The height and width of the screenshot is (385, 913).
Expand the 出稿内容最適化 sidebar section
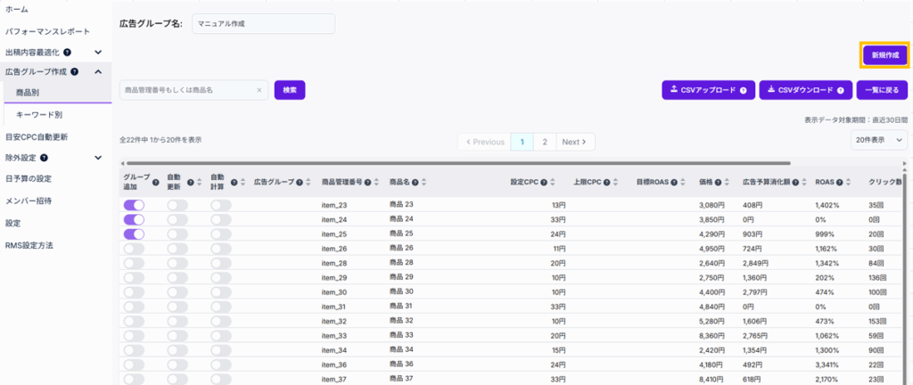tap(98, 53)
